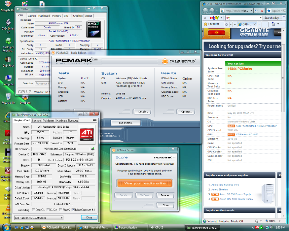The image size is (289, 231).
Task: Switch to the Sensors tab in GPU-Z
Action: point(36,121)
